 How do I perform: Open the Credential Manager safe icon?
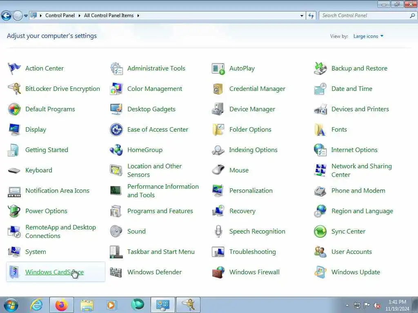click(218, 88)
